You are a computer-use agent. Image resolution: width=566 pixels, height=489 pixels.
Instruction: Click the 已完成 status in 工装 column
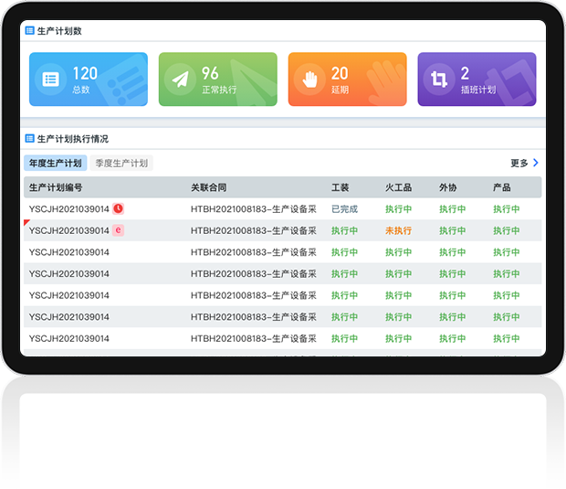click(x=344, y=209)
